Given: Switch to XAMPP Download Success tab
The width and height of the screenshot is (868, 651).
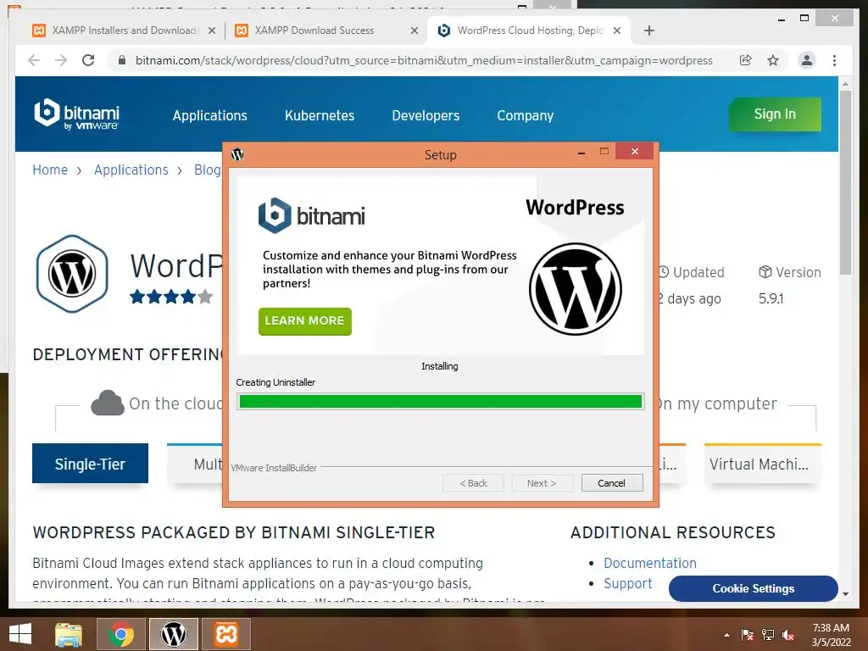Looking at the screenshot, I should pyautogui.click(x=326, y=31).
